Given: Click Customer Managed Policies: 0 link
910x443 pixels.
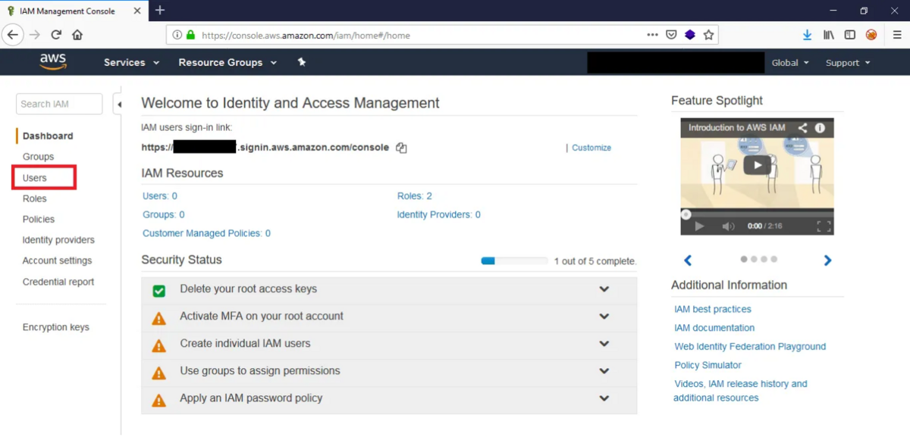Looking at the screenshot, I should (206, 234).
